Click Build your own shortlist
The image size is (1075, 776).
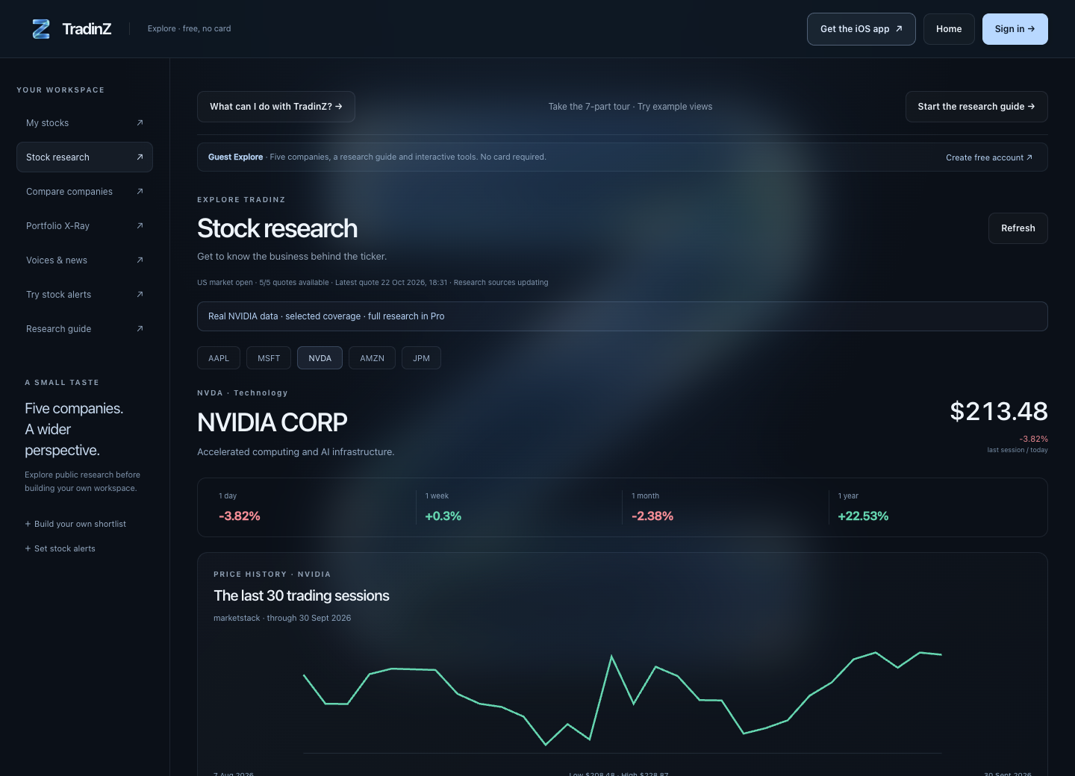pos(75,524)
